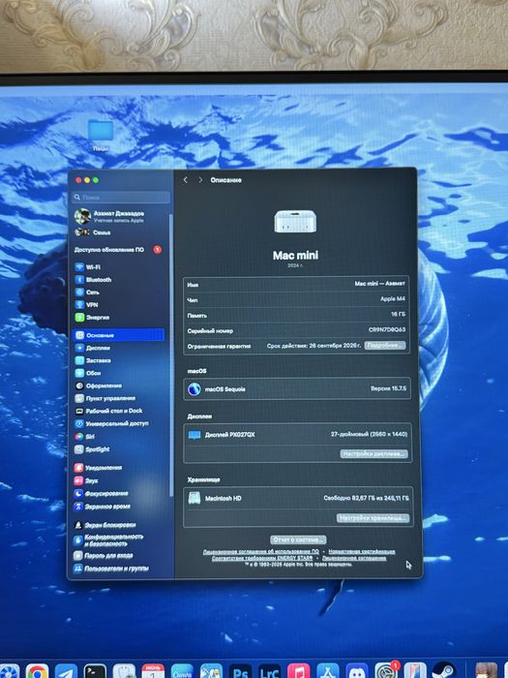The width and height of the screenshot is (508, 678).
Task: Go back with the left chevron
Action: (186, 180)
